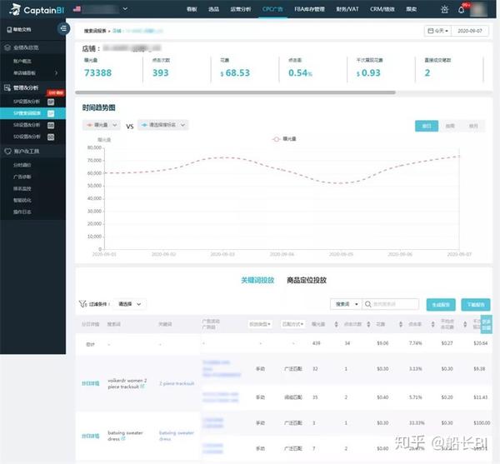
Task: Click the help document book icon
Action: click(x=9, y=30)
